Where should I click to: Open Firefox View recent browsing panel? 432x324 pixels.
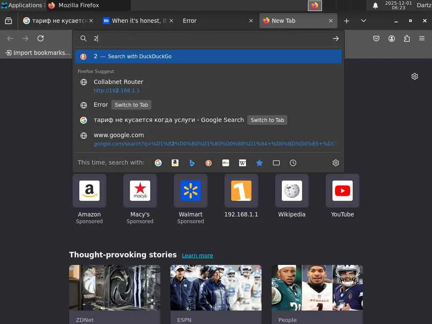[8, 21]
